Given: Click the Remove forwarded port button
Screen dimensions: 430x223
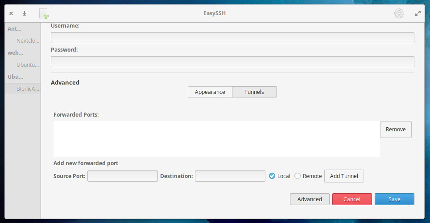Looking at the screenshot, I should pyautogui.click(x=396, y=130).
